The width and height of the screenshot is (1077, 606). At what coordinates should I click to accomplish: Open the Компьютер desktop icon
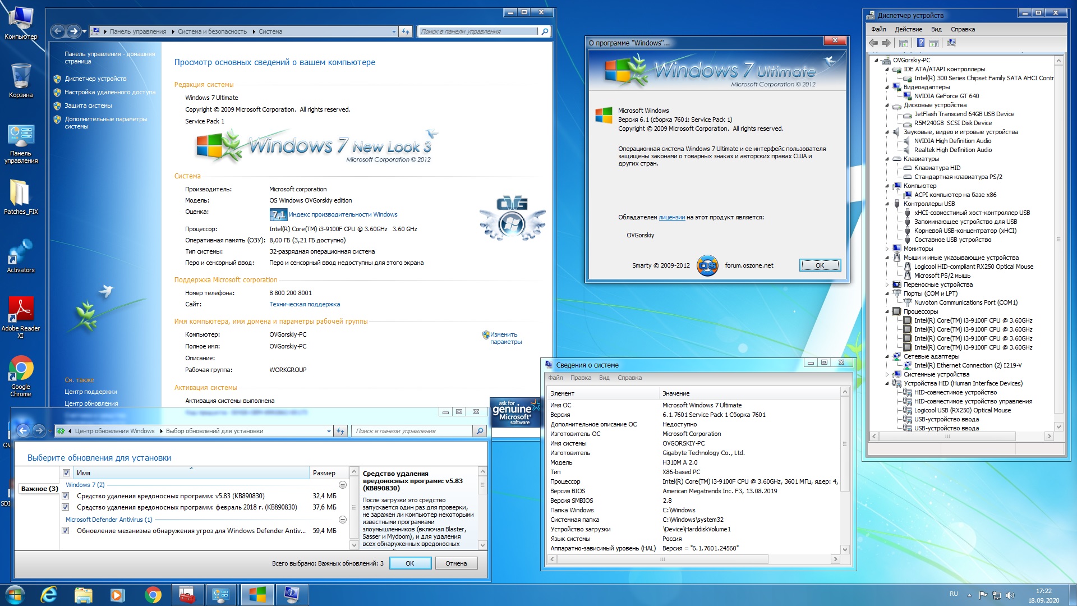pos(21,24)
